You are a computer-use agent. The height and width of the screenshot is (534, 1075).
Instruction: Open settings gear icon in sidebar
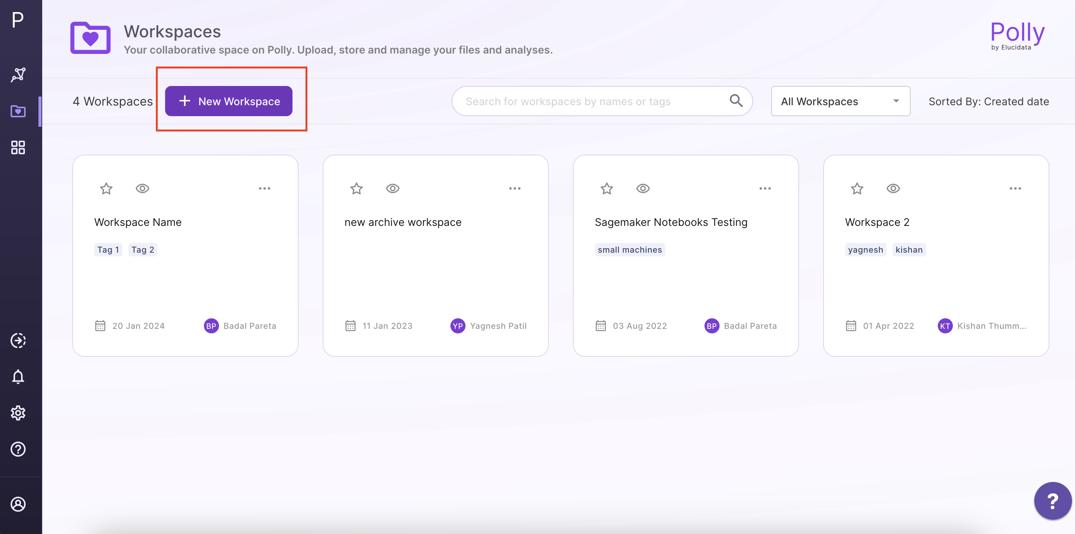point(18,413)
